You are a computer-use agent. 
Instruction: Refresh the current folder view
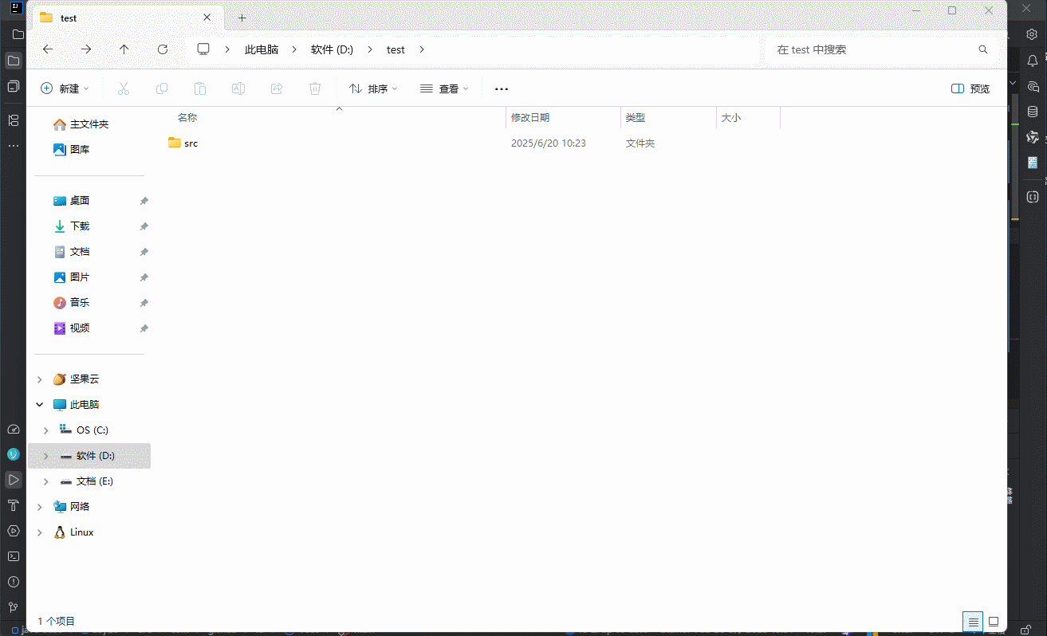coord(163,49)
